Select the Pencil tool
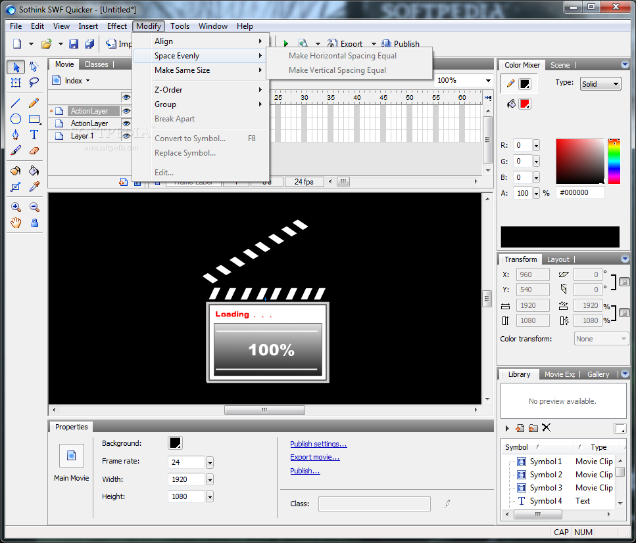 click(x=34, y=103)
